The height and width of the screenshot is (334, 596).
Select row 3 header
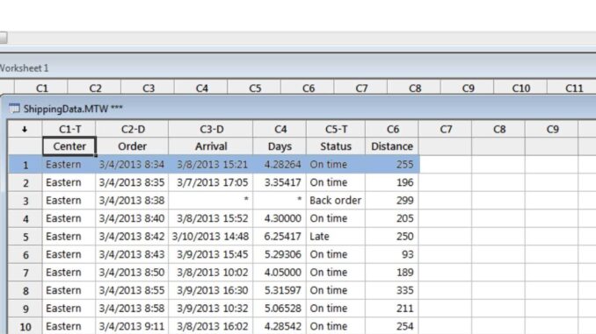coord(25,201)
